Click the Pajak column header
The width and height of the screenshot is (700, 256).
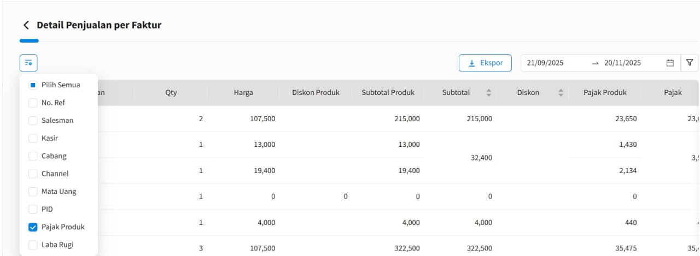(673, 93)
